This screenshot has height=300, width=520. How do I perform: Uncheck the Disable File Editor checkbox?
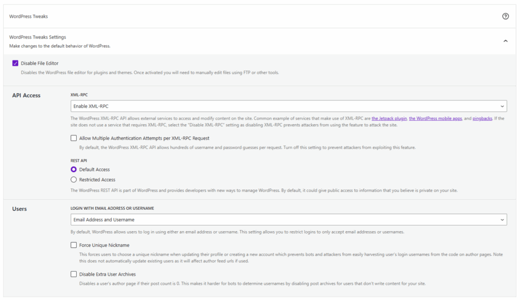click(x=15, y=63)
